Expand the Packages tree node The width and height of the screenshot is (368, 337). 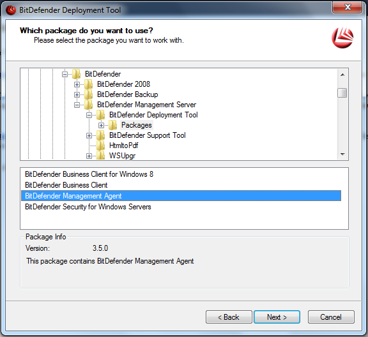point(101,126)
